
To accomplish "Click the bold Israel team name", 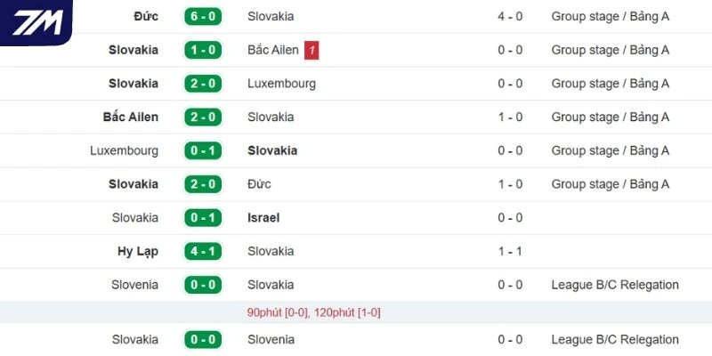I will click(x=263, y=217).
